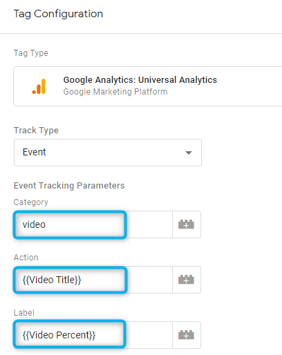Click the Google Marketing Platform subtitle
This screenshot has width=282, height=355.
115,92
